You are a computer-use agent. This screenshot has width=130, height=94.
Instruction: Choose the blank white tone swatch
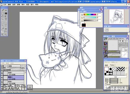(106, 69)
